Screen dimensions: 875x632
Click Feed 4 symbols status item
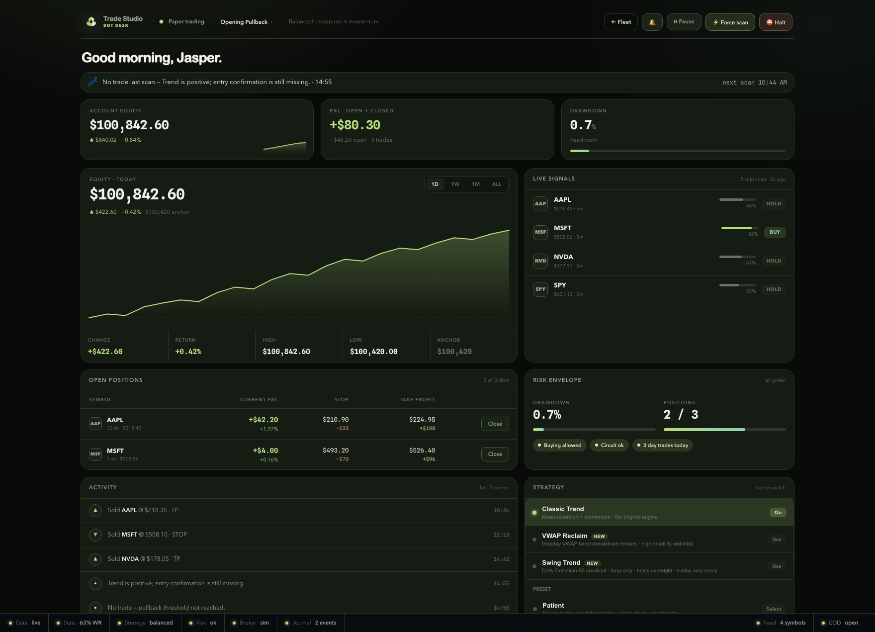pyautogui.click(x=781, y=623)
